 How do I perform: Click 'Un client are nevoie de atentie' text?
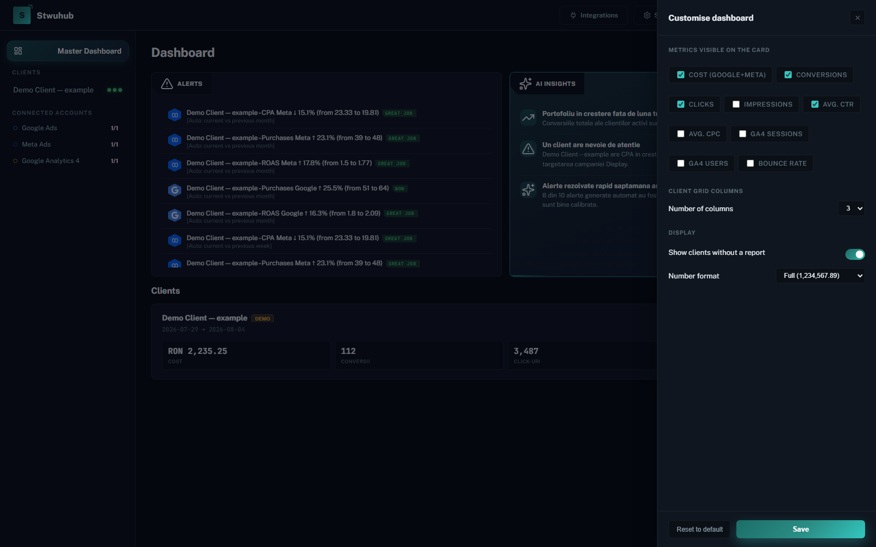click(591, 145)
